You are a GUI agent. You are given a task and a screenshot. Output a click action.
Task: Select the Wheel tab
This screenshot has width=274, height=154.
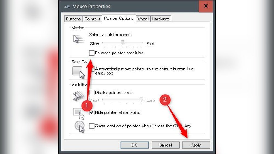tap(143, 19)
